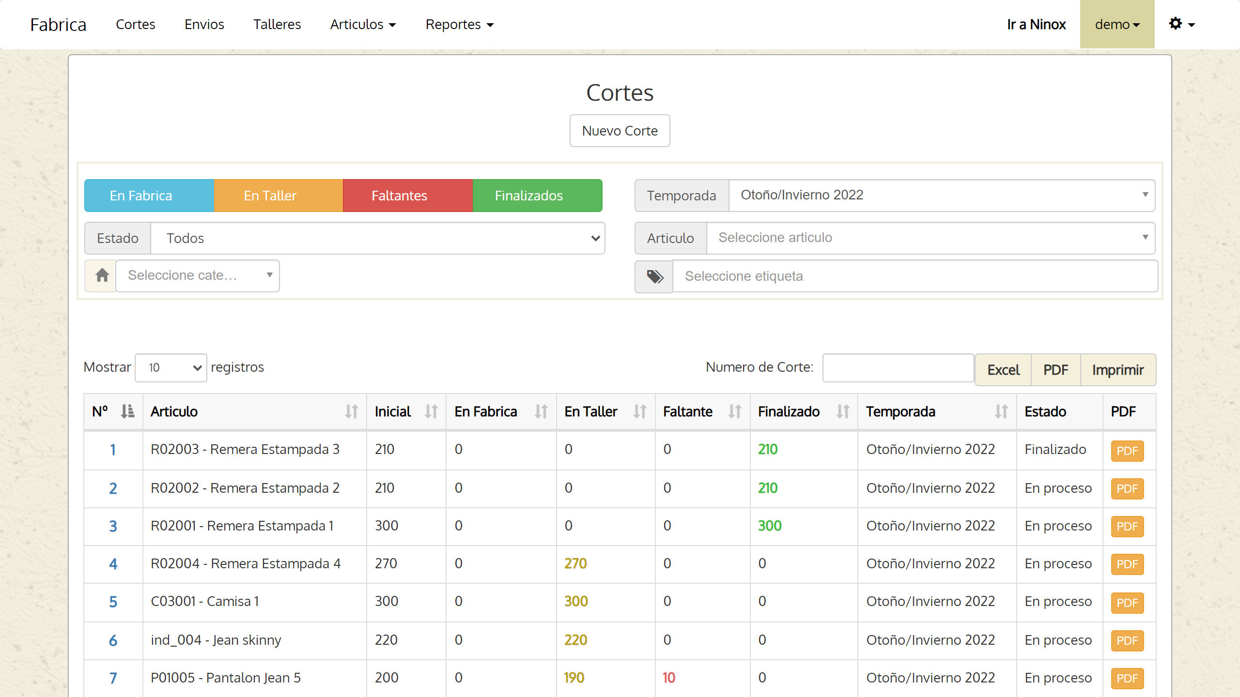Open PDF for Remera Estampada 2
Screen dimensions: 1240x697
1127,488
